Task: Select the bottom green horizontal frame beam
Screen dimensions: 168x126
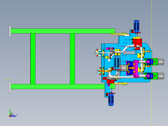Action: tap(58, 87)
